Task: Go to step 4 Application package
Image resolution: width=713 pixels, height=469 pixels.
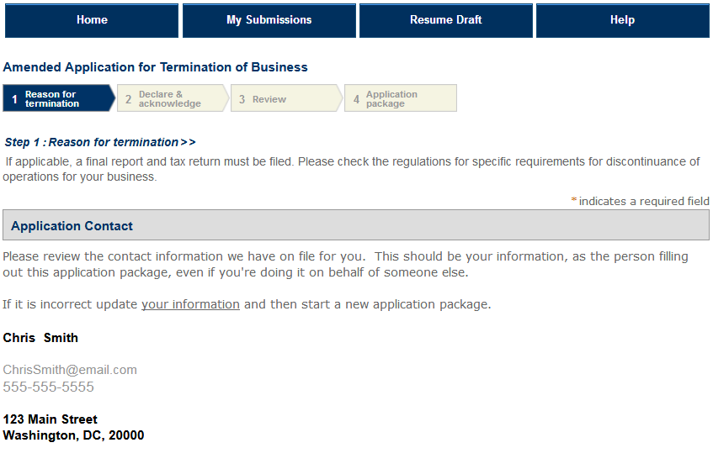Action: pyautogui.click(x=401, y=98)
